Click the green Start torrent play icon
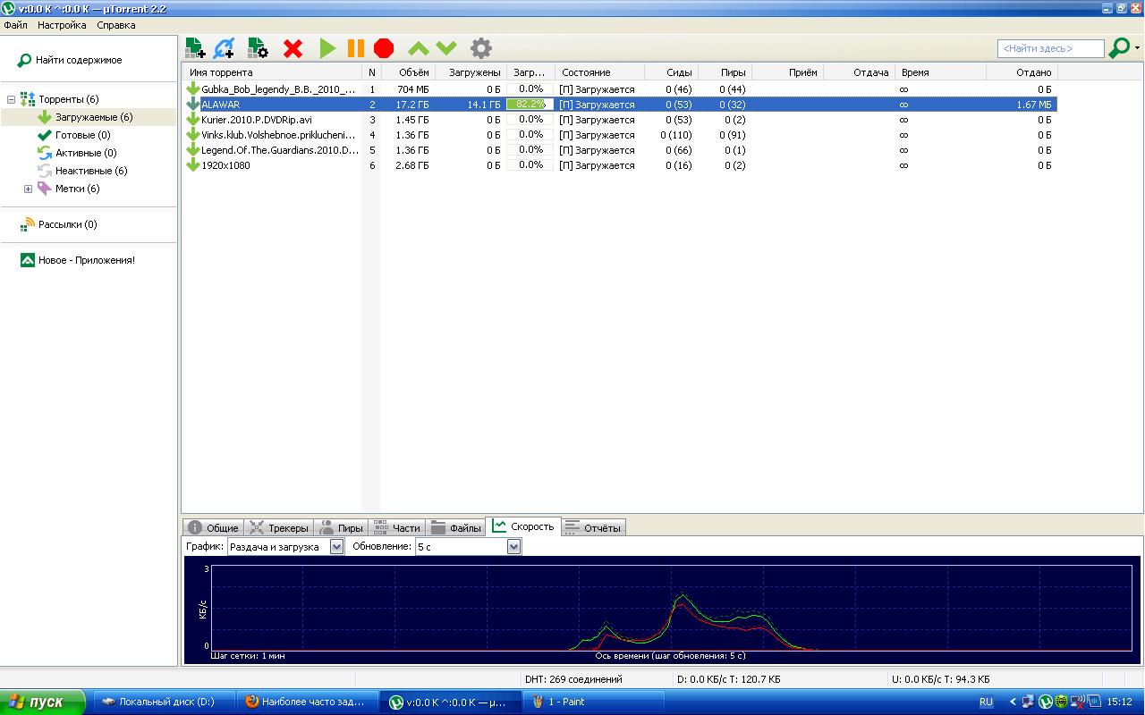Viewport: 1145px width, 715px height. [x=327, y=48]
